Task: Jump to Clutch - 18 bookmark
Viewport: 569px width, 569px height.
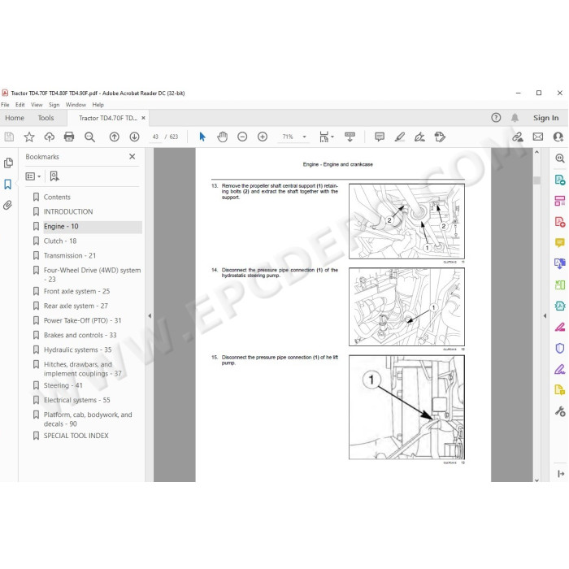Action: click(60, 241)
